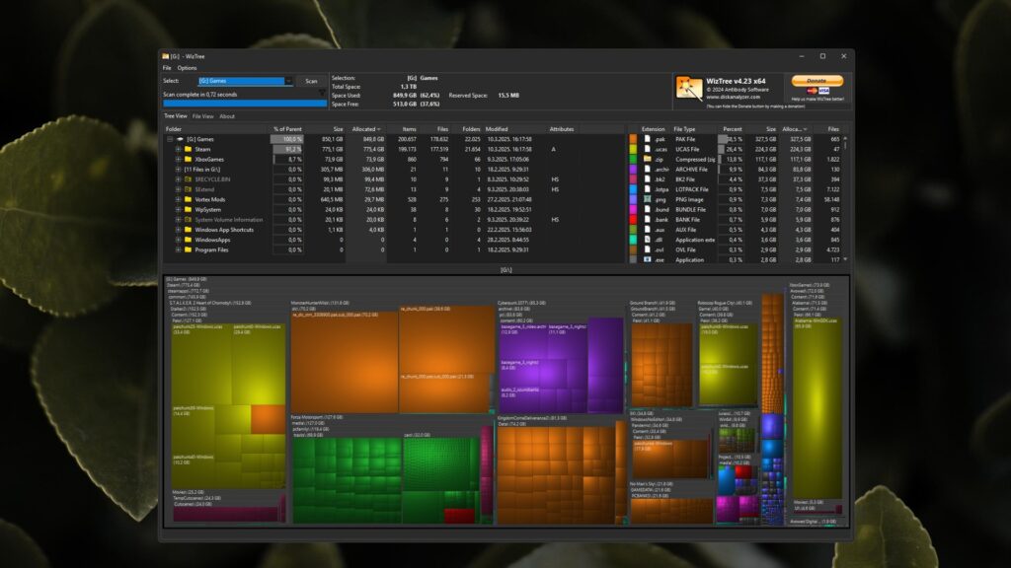
Task: Expand the Steam folder node
Action: (x=178, y=149)
